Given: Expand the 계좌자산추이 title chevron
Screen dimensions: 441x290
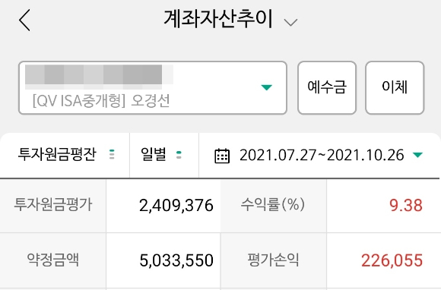Looking at the screenshot, I should [x=290, y=22].
